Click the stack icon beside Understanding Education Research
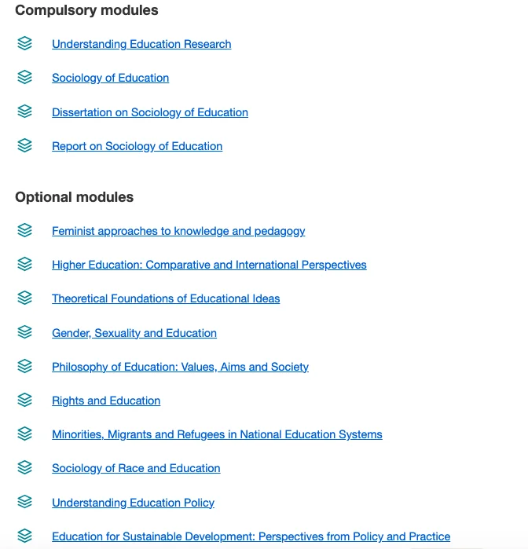Image resolution: width=528 pixels, height=549 pixels. [x=24, y=43]
